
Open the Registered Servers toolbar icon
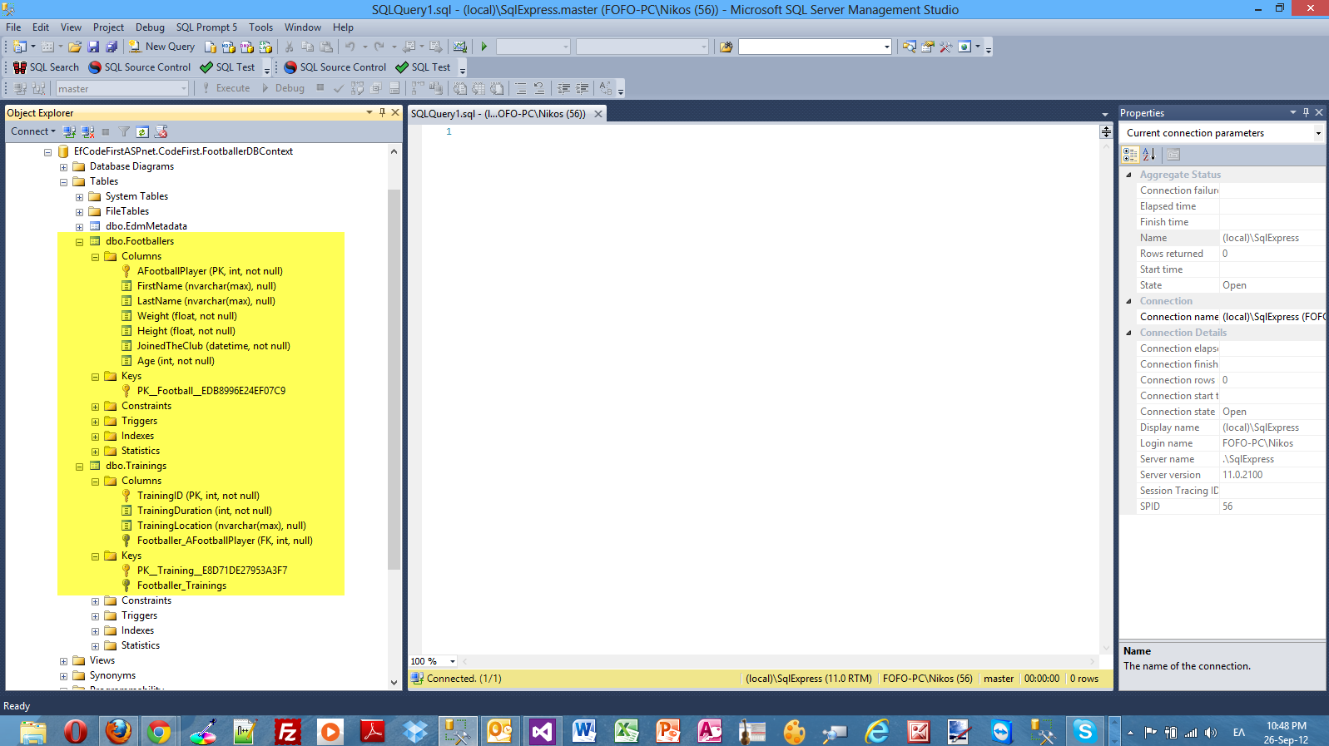coord(910,47)
